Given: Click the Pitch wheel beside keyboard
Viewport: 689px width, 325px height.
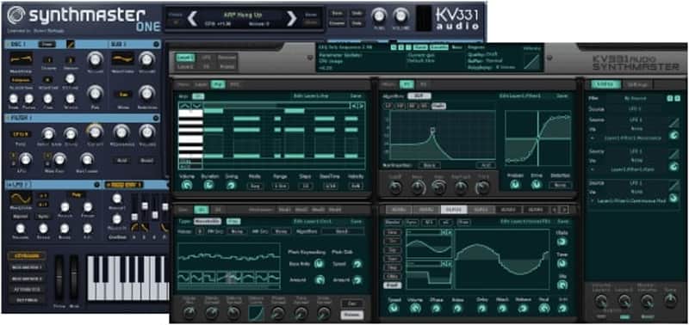Looking at the screenshot, I should [59, 278].
